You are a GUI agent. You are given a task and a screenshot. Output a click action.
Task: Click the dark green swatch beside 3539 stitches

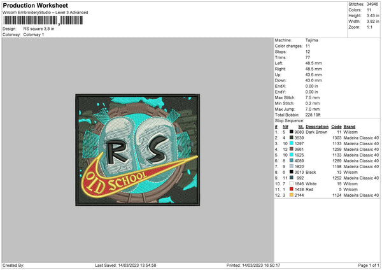pyautogui.click(x=291, y=138)
